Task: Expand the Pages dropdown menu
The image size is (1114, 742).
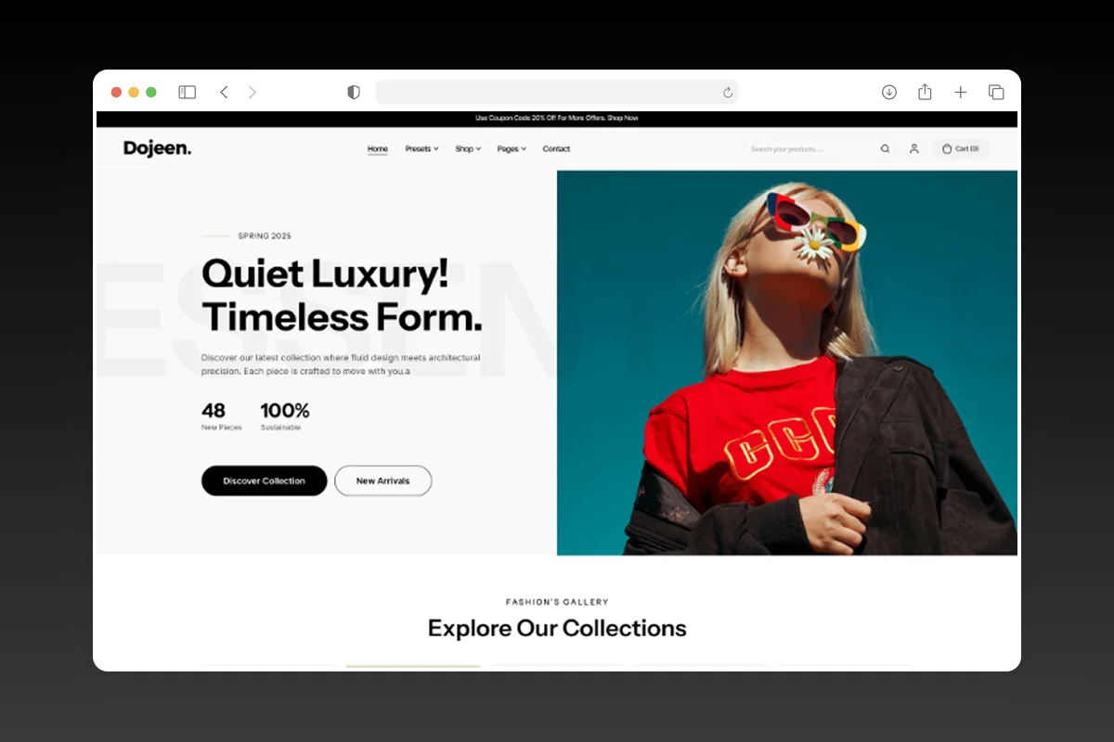Action: point(512,148)
